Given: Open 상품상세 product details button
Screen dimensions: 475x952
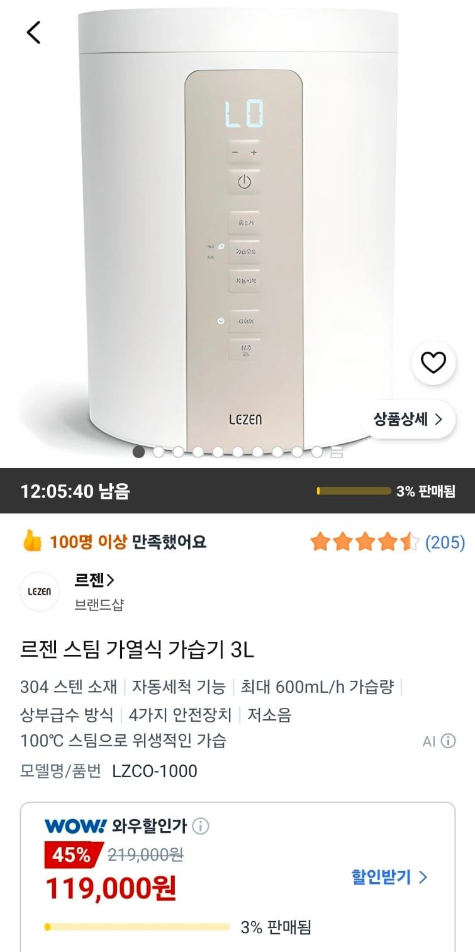Looking at the screenshot, I should pyautogui.click(x=408, y=419).
